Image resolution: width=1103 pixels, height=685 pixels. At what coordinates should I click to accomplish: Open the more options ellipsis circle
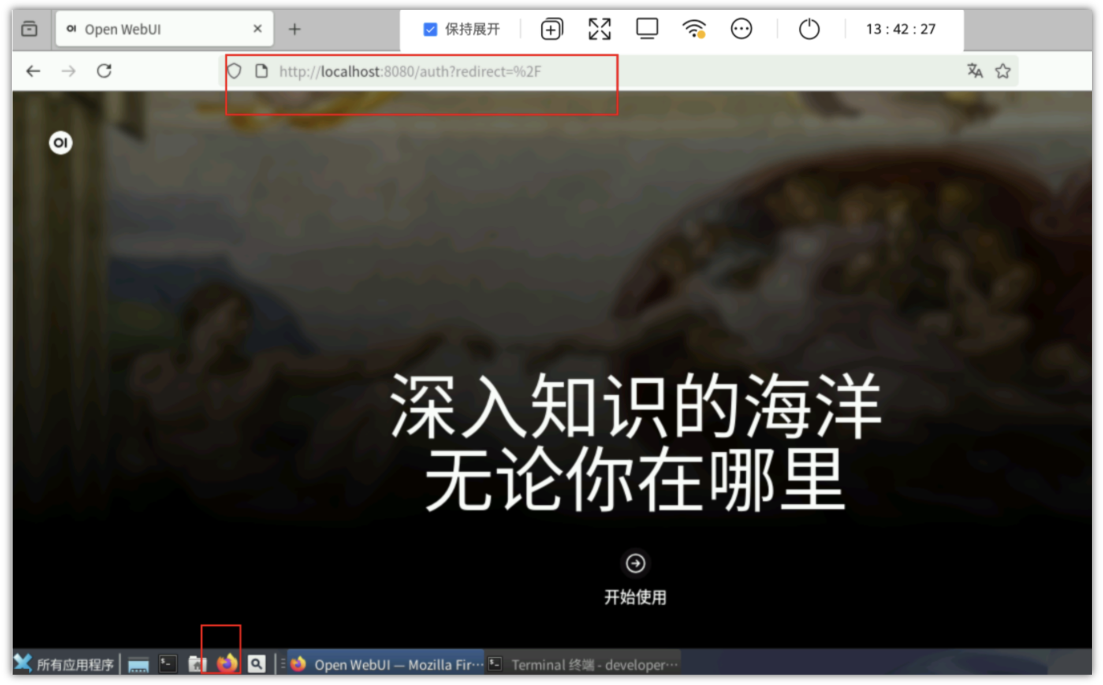741,30
